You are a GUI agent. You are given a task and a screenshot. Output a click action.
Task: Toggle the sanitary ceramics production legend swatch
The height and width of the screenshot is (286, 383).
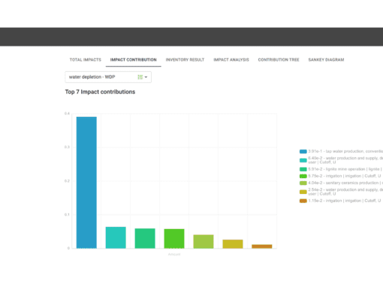click(303, 183)
